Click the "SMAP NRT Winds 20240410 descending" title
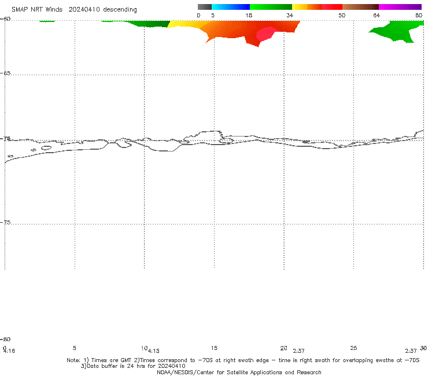 click(74, 9)
